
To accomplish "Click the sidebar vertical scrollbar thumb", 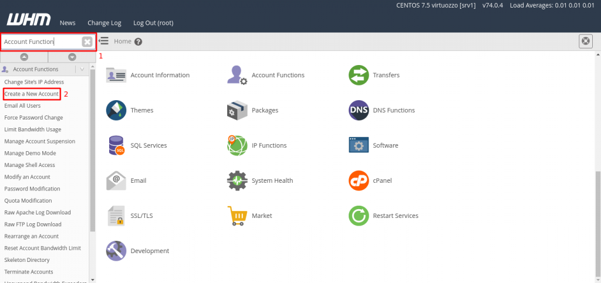I will (x=92, y=150).
